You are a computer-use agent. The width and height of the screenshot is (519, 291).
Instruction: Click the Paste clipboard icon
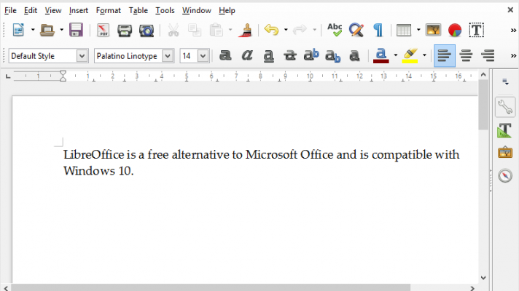216,30
